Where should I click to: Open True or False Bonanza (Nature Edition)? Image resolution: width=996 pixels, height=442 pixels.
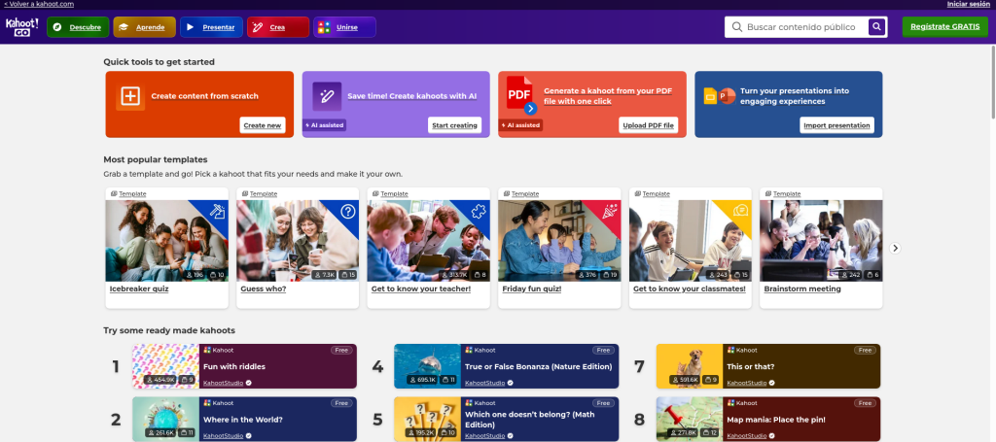(x=538, y=366)
